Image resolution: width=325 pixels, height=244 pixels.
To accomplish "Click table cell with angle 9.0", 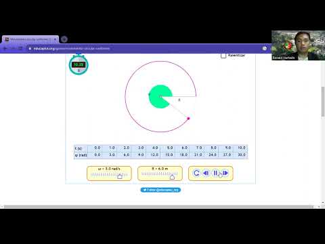I will [141, 155].
